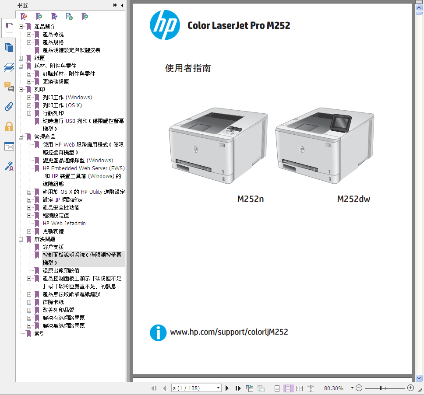
Task: Expand the 清除卡紙 bookmark
Action: 29,302
